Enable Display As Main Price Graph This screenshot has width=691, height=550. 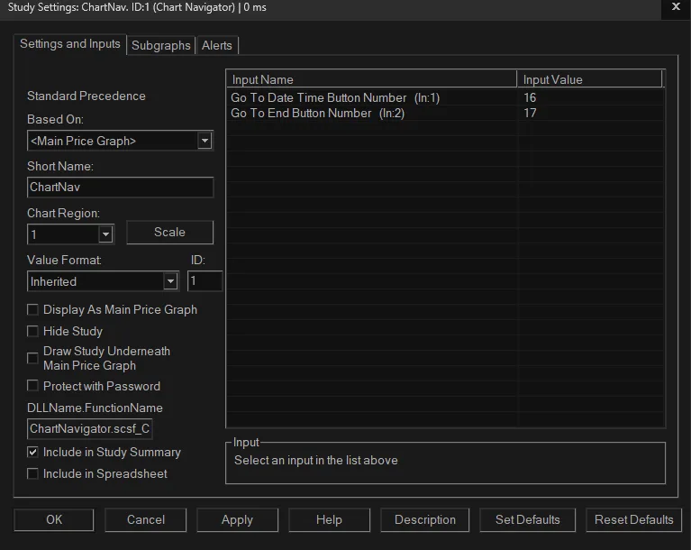(x=32, y=309)
